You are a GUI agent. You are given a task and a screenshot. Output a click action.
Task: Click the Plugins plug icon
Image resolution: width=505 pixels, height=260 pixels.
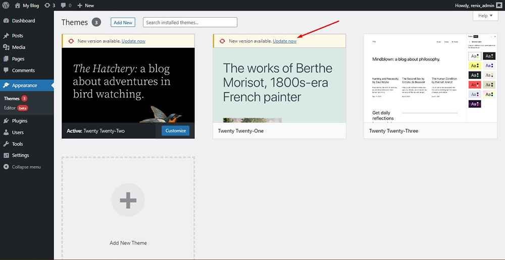(6, 121)
